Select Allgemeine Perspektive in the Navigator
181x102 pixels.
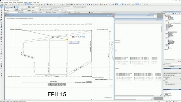(x=173, y=31)
